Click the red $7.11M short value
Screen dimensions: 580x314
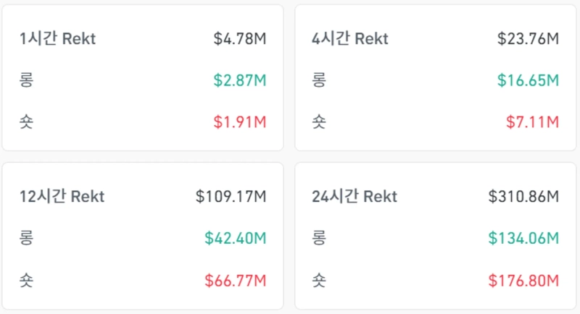[x=533, y=122]
